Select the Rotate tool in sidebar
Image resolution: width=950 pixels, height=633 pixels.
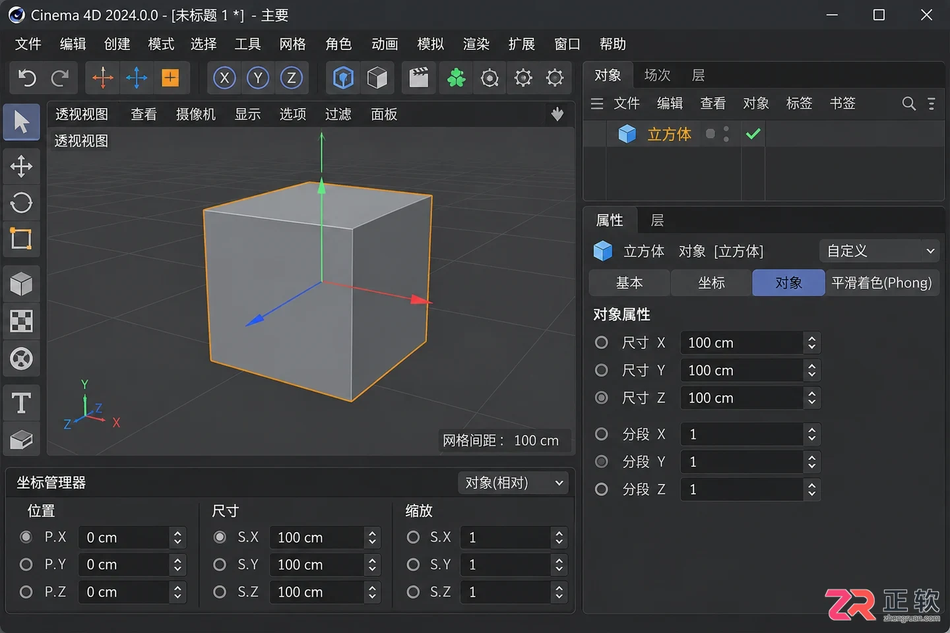(x=21, y=202)
